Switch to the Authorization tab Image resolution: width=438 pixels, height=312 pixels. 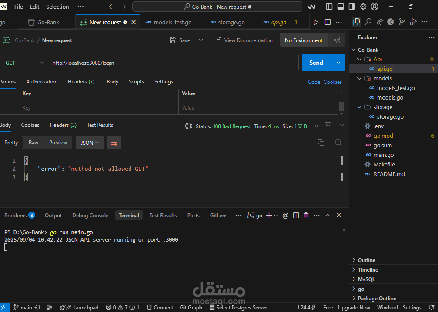pyautogui.click(x=42, y=82)
